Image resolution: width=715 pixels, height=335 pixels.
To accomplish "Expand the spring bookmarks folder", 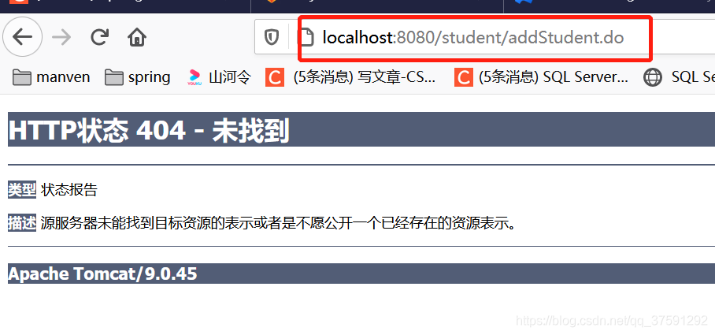I will [137, 77].
